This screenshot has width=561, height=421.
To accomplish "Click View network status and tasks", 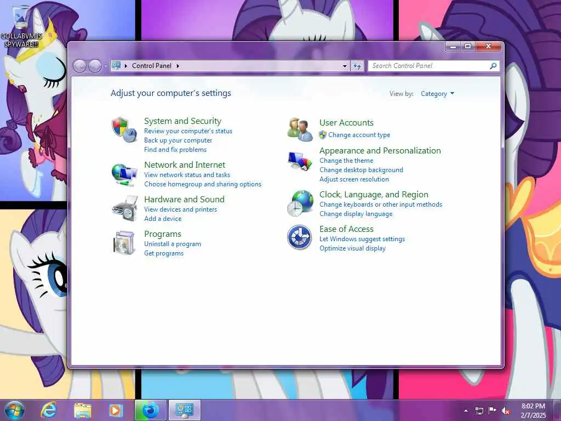I will (187, 175).
